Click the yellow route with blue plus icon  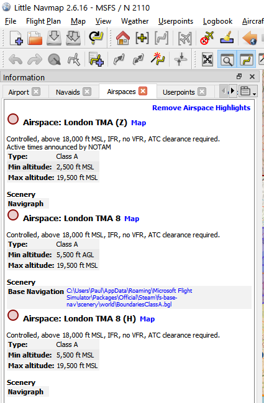tap(96, 60)
